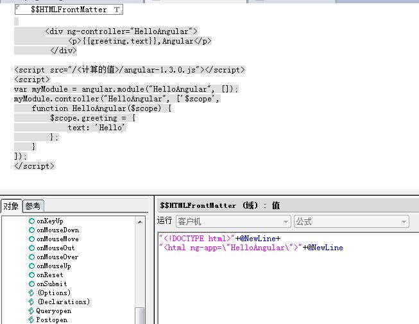This screenshot has width=419, height=324.
Task: Click the text type icon in $$HTMLFrontMatter field
Action: (x=117, y=10)
